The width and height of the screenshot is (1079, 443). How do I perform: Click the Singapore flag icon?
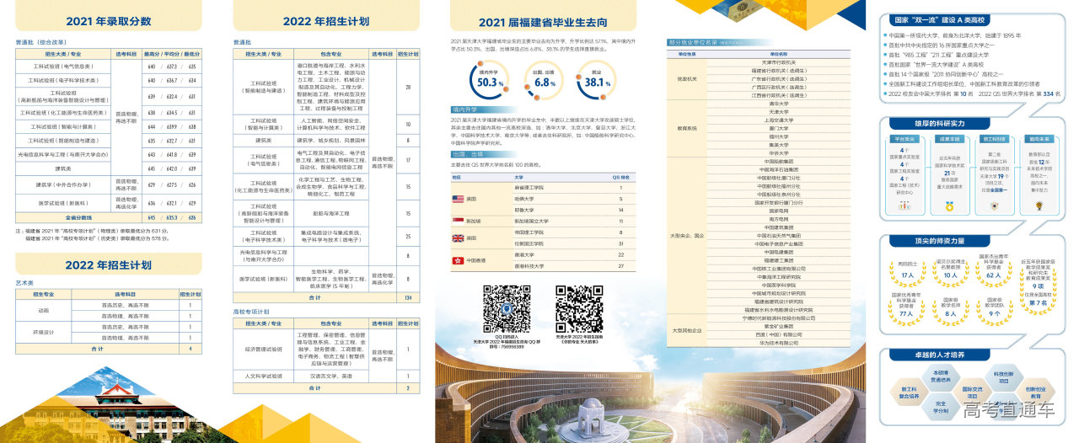point(459,221)
